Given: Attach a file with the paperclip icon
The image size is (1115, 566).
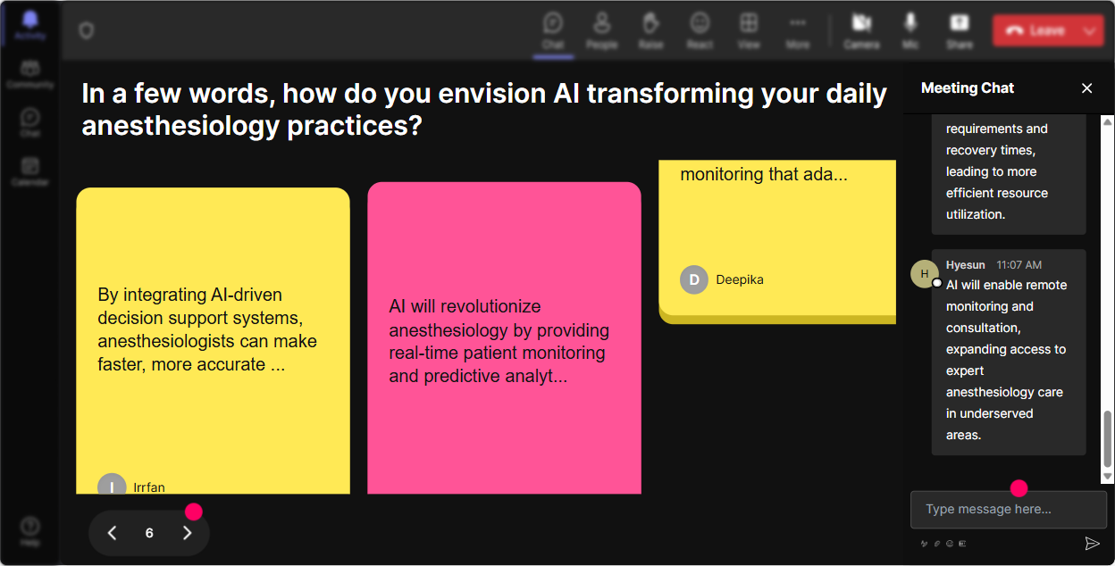Looking at the screenshot, I should point(937,544).
